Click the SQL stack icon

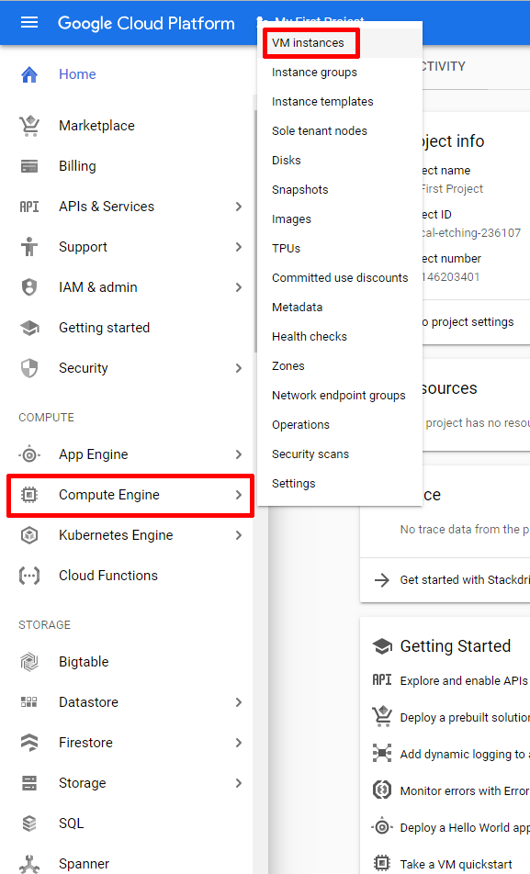(x=29, y=824)
